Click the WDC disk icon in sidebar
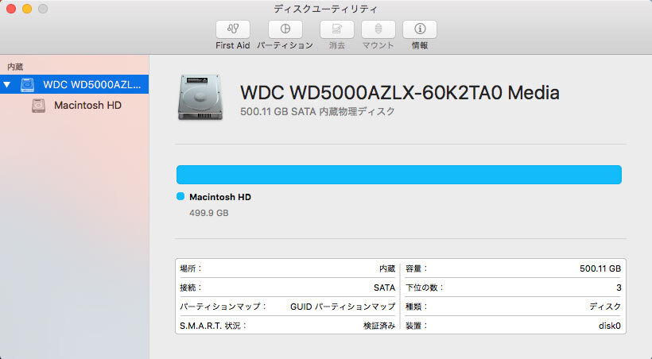652x359 pixels. (x=28, y=84)
